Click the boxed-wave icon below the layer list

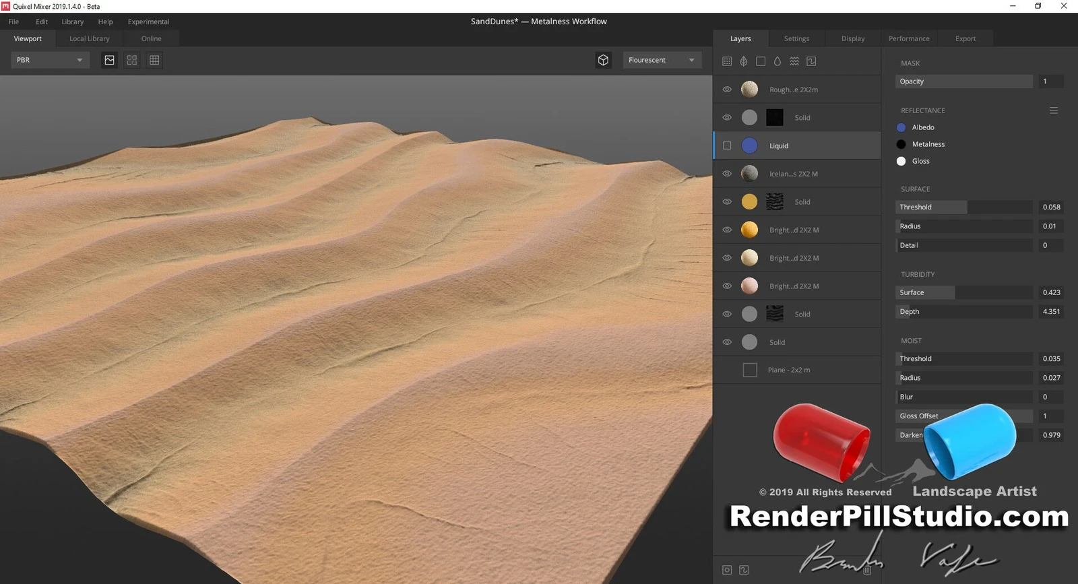[x=744, y=570]
